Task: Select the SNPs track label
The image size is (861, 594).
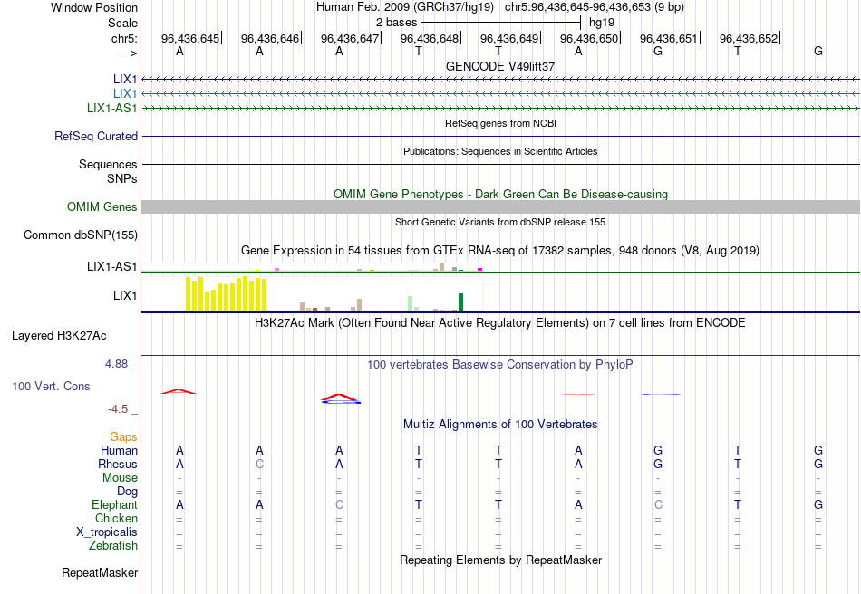Action: 122,178
